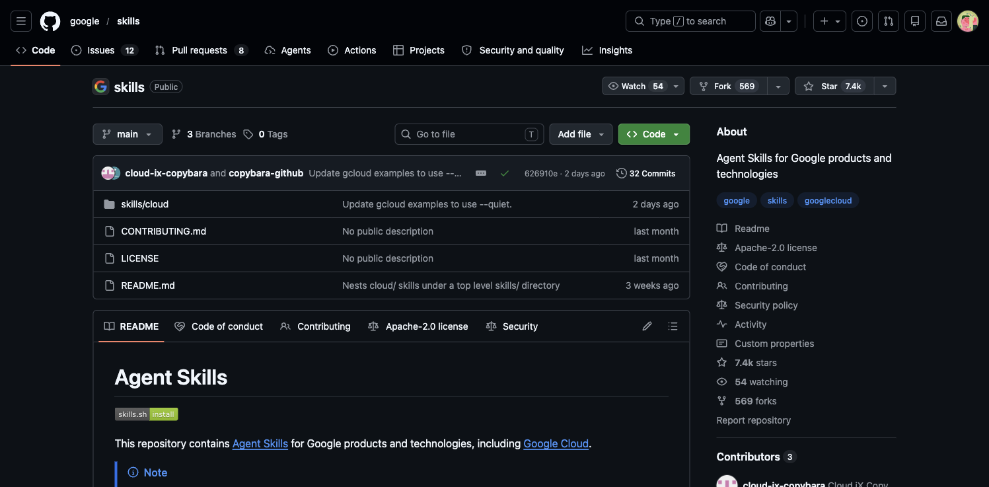This screenshot has height=487, width=989.
Task: Open cloud-ix-copybara commit author avatar
Action: pyautogui.click(x=108, y=173)
